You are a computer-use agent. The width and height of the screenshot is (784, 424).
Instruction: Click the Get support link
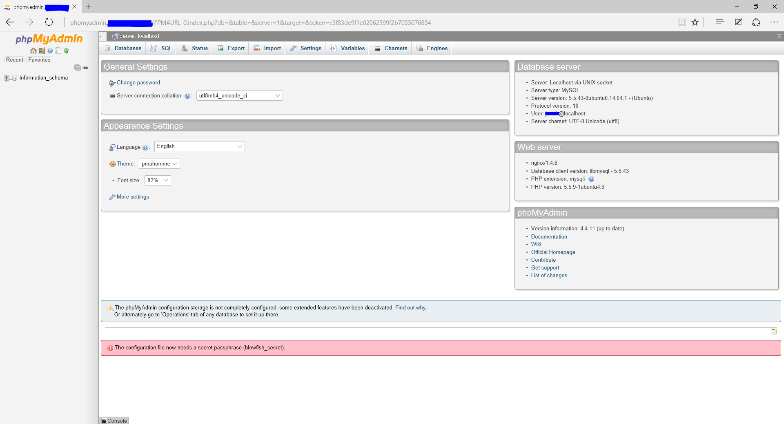coord(545,268)
